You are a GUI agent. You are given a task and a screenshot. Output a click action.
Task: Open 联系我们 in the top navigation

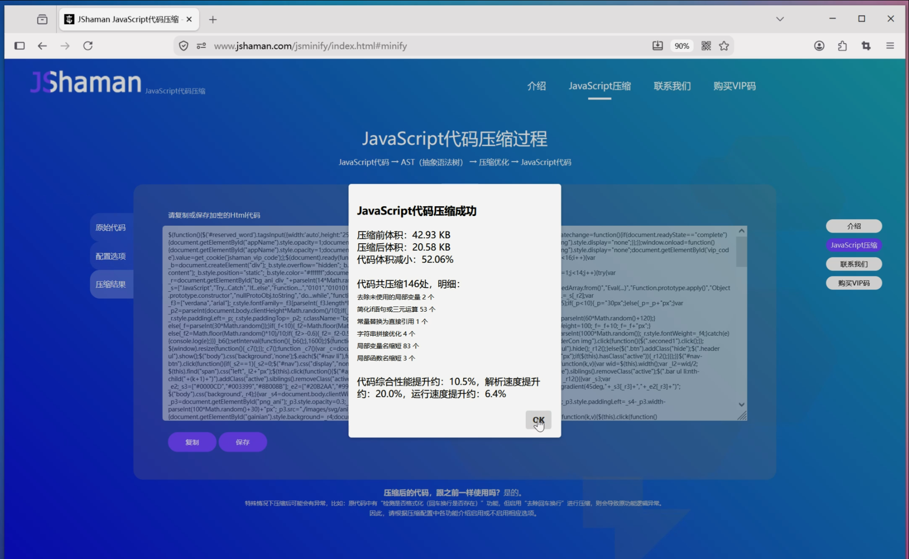coord(672,86)
